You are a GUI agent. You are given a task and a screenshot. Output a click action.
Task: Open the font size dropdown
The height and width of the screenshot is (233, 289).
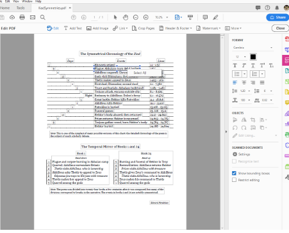click(x=245, y=57)
